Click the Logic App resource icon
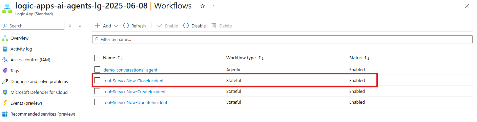This screenshot has width=477, height=122. coord(7,8)
